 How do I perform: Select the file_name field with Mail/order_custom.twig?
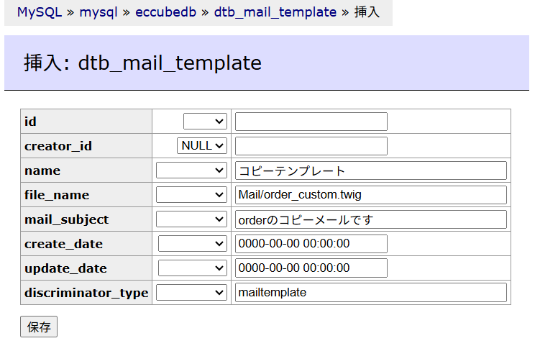(370, 195)
